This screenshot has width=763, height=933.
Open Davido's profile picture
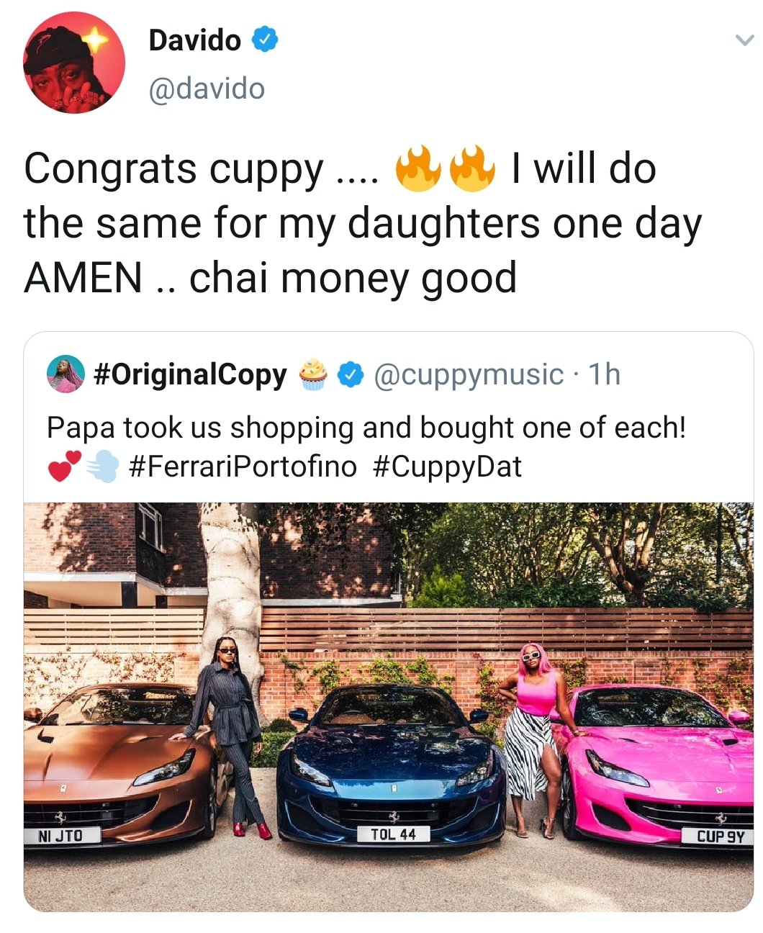[73, 62]
